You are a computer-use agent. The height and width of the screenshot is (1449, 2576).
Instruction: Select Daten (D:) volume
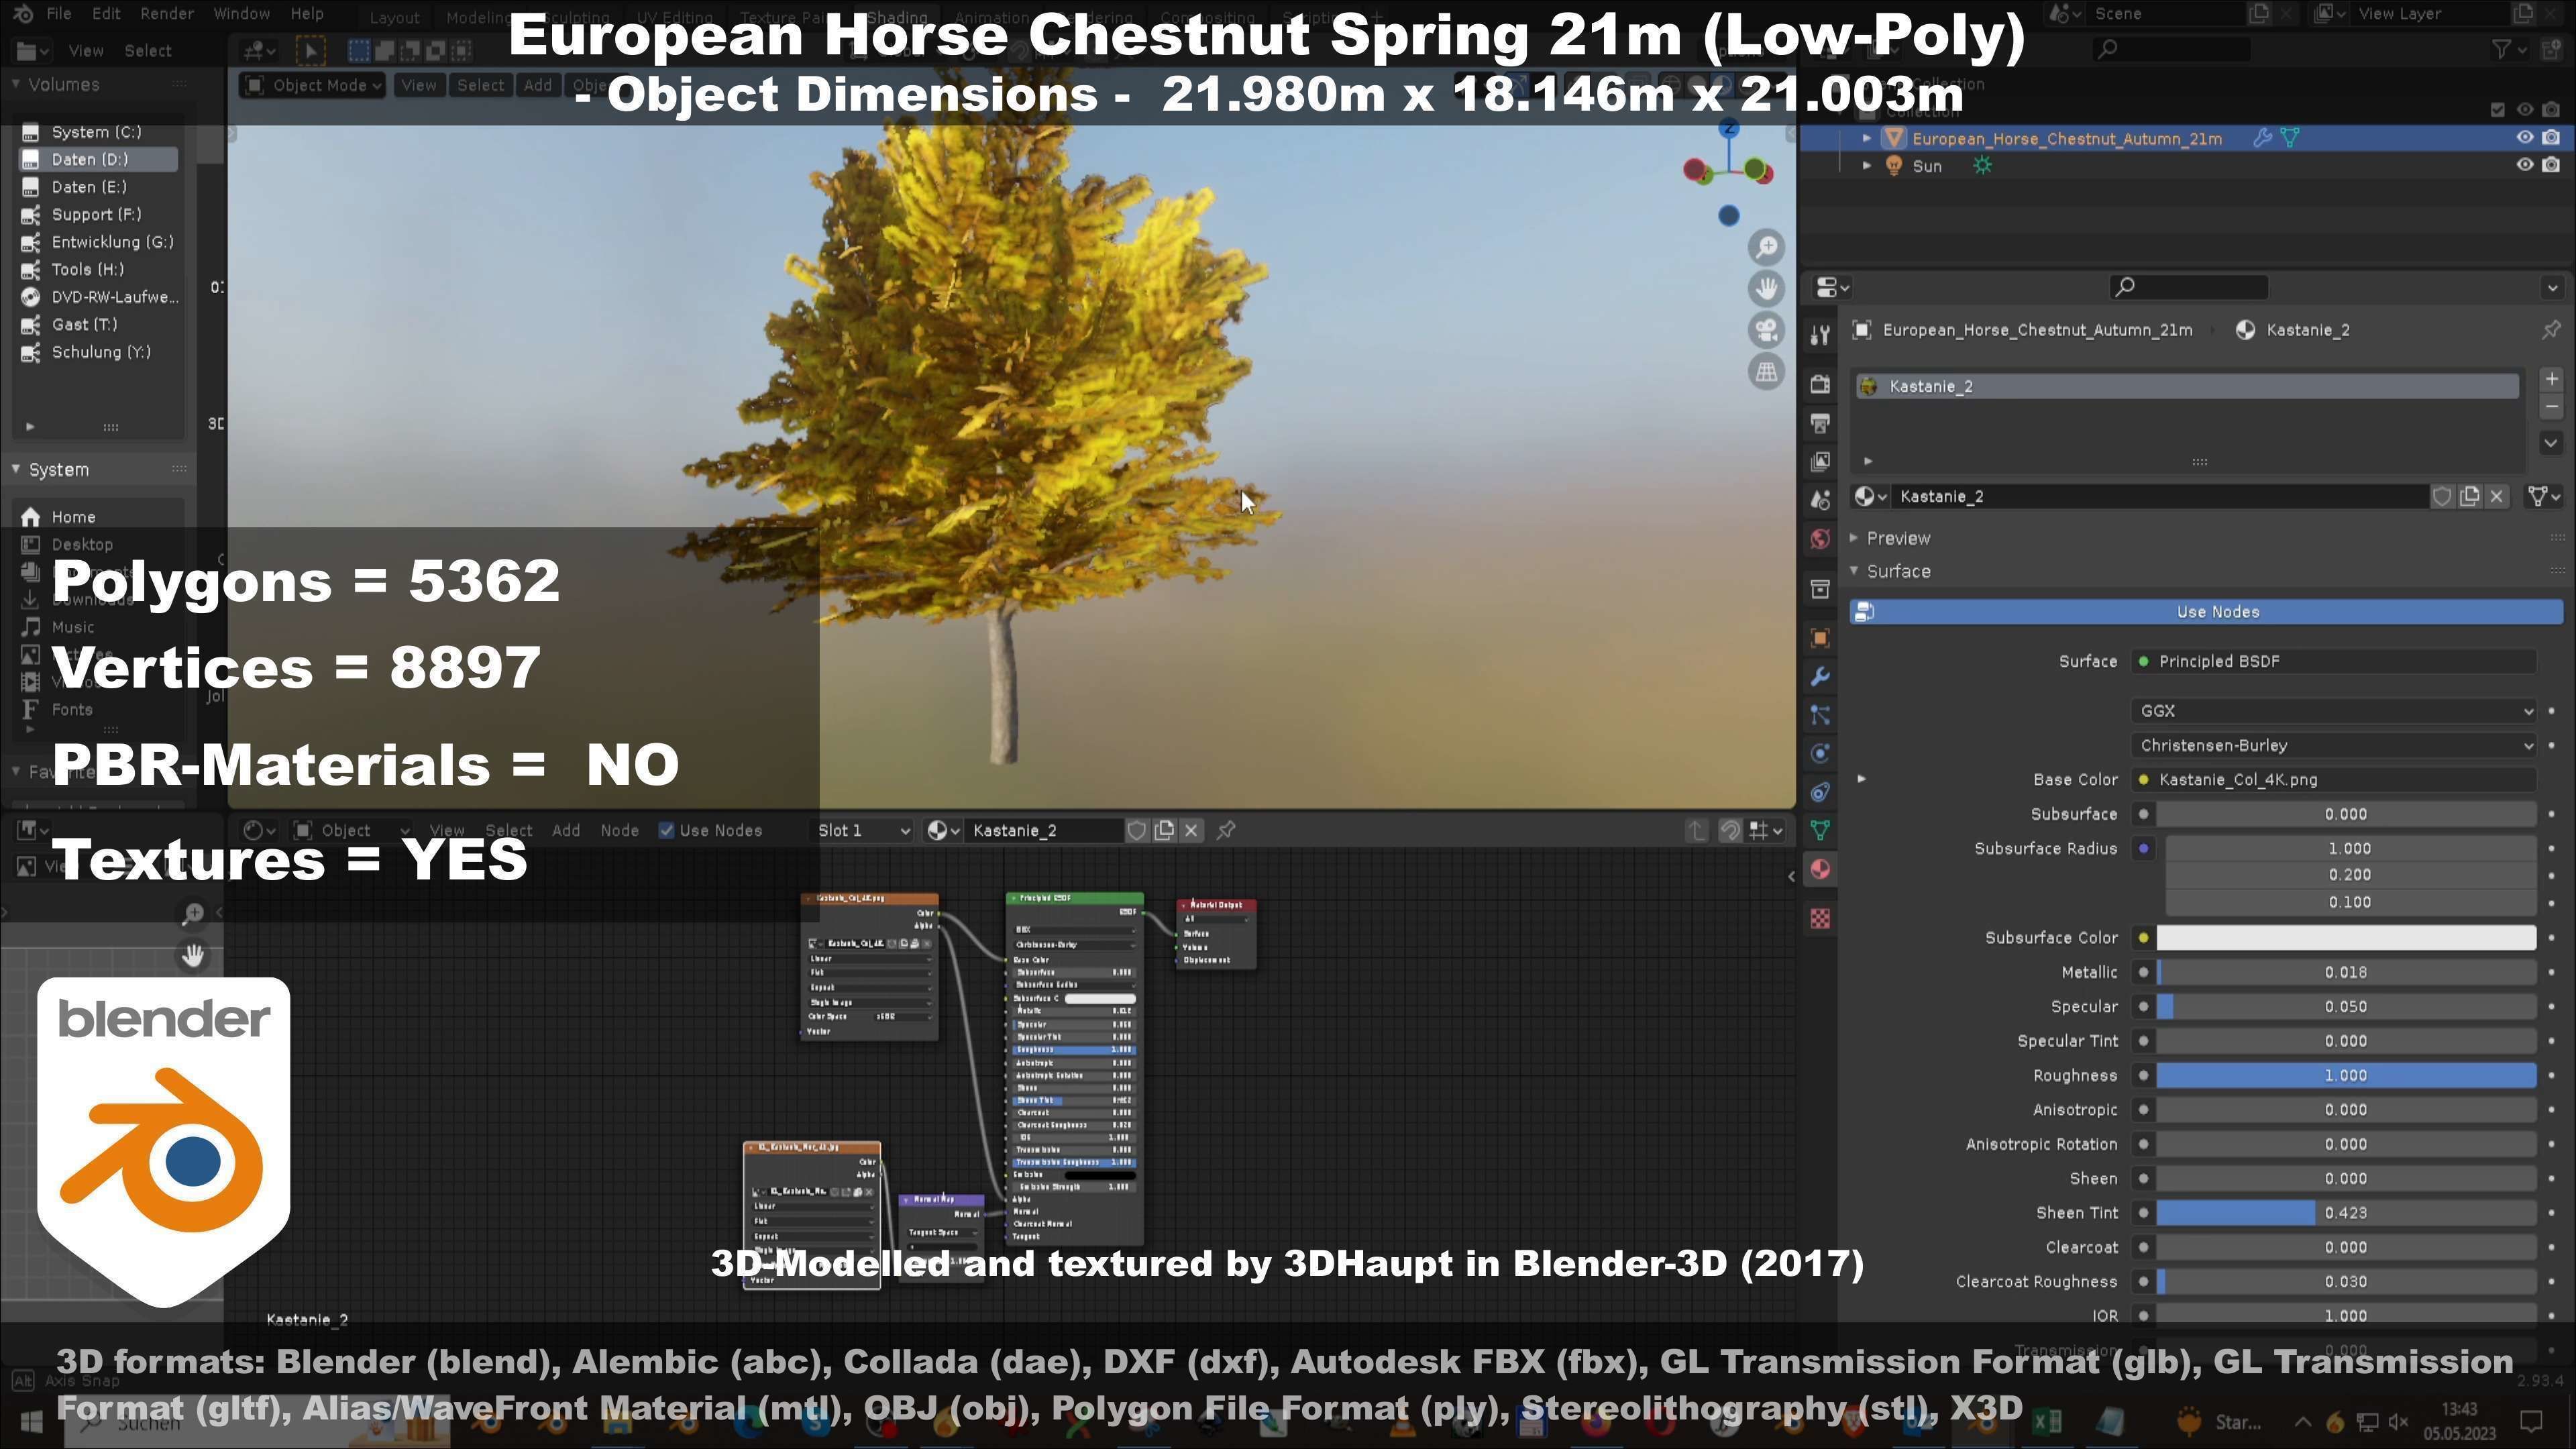[98, 159]
